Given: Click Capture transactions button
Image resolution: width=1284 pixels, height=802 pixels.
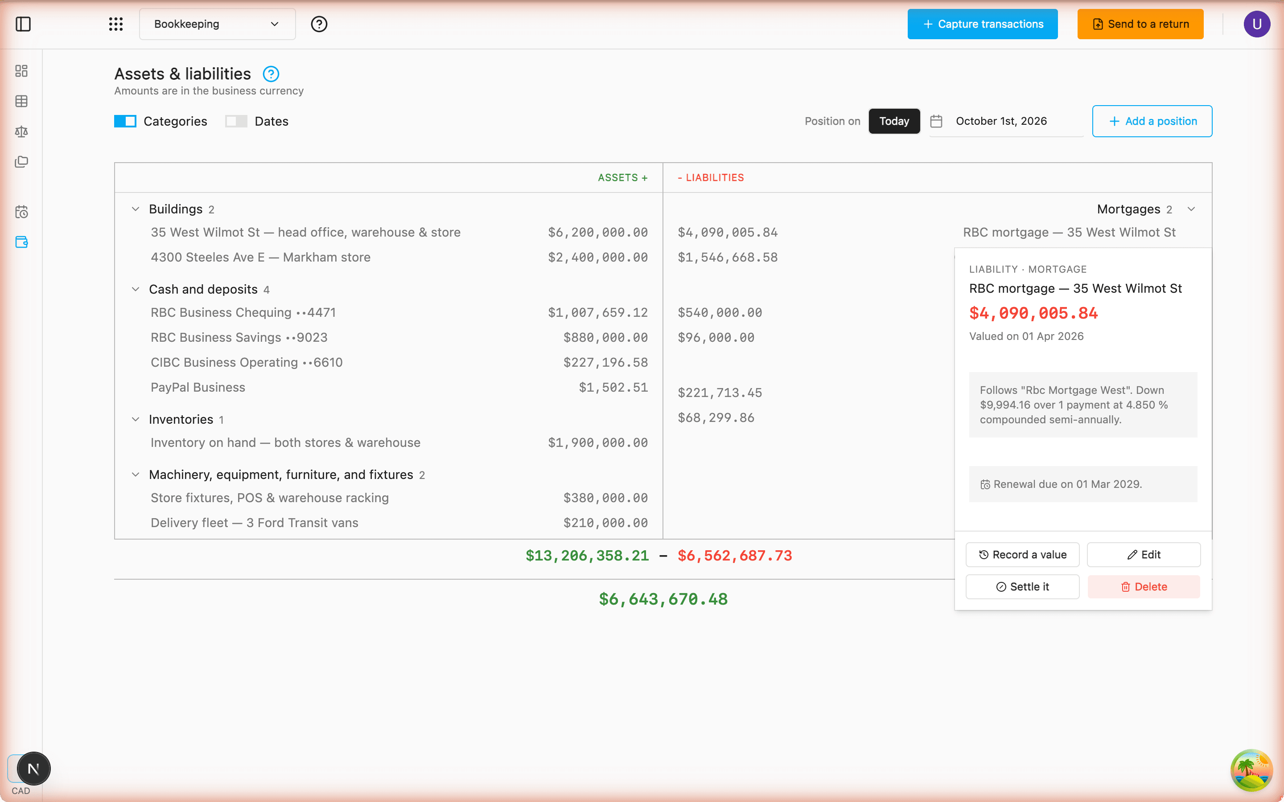Looking at the screenshot, I should coord(982,24).
